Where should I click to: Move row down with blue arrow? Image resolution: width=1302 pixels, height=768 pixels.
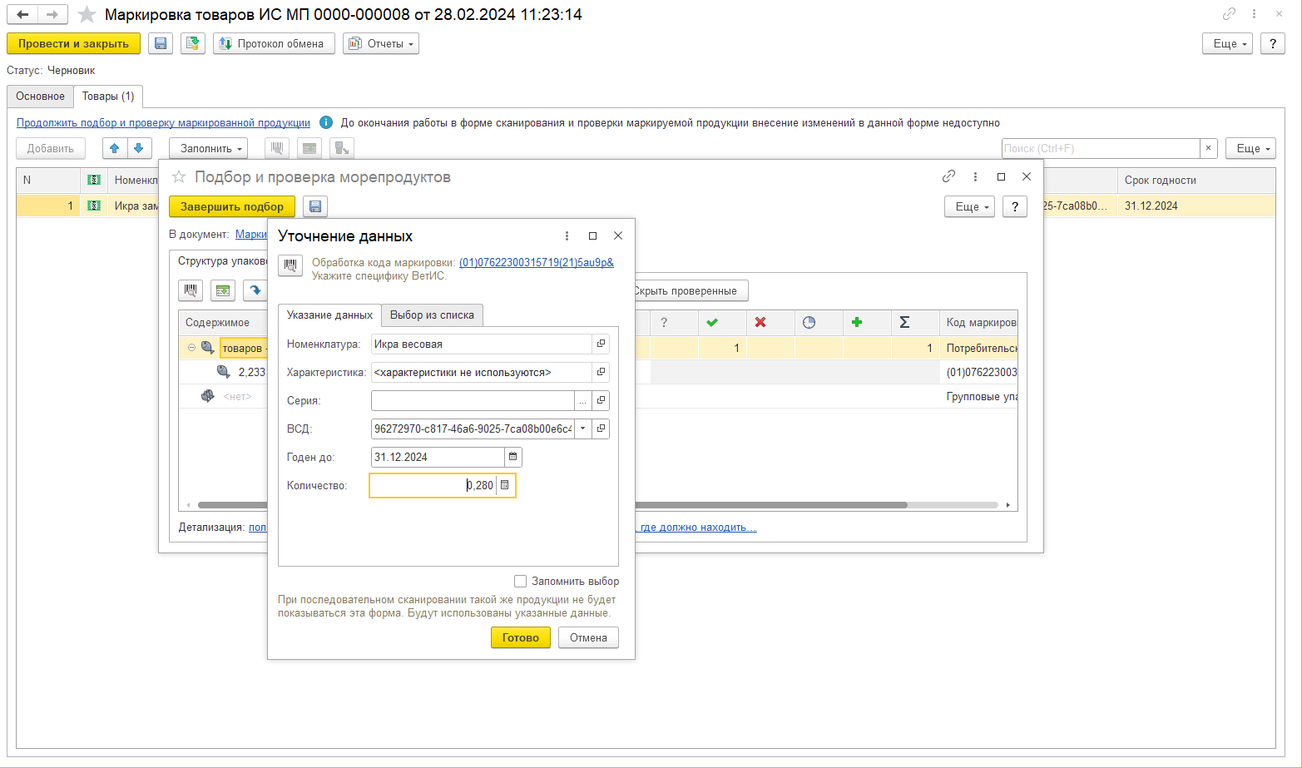pyautogui.click(x=139, y=148)
